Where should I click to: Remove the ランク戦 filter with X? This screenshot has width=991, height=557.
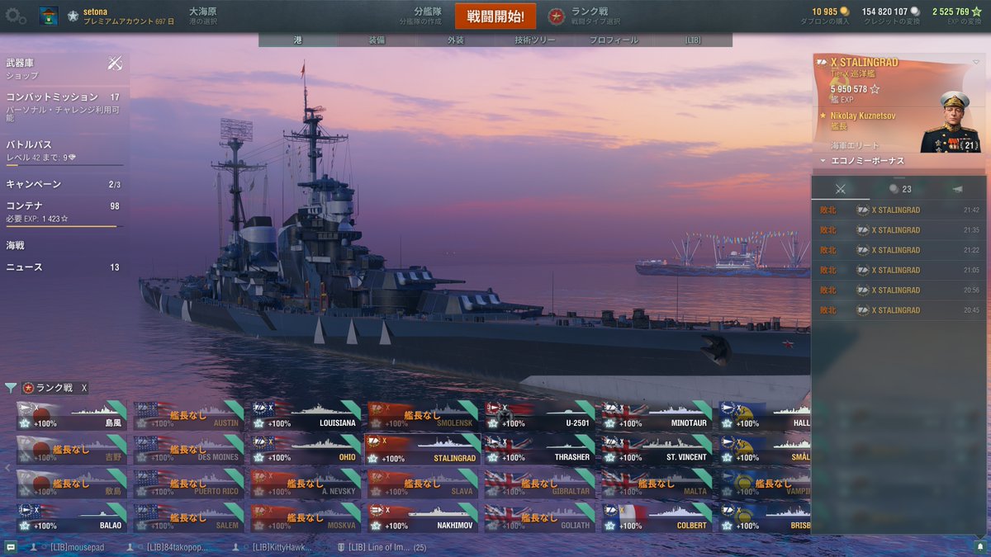click(x=84, y=388)
